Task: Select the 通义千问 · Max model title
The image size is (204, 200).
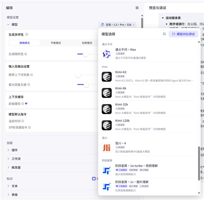Action: click(x=125, y=49)
